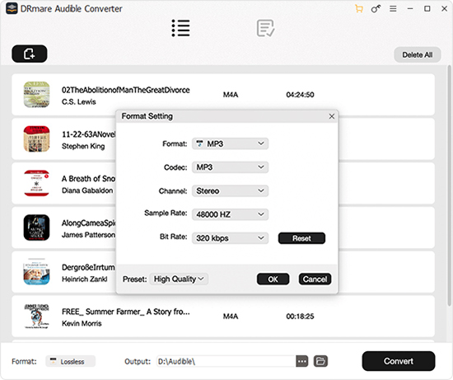Screen dimensions: 453x380
Task: Click the Reset button
Action: (x=301, y=238)
